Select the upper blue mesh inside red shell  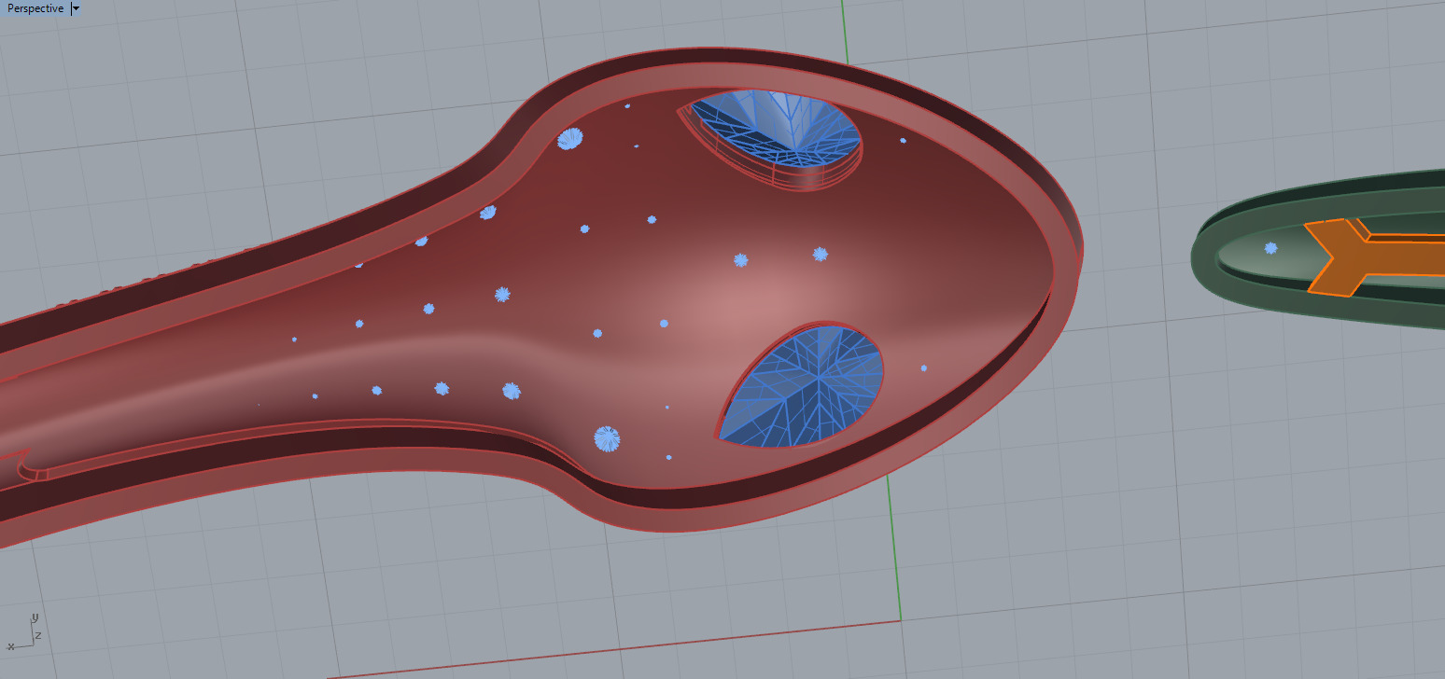click(x=777, y=131)
